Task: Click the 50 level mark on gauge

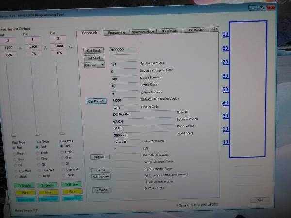Action: (226, 90)
